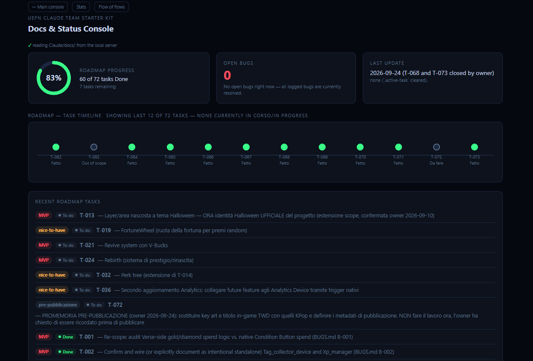Click the pre-pubblicazione badge on T-072
The width and height of the screenshot is (533, 361).
pyautogui.click(x=58, y=305)
